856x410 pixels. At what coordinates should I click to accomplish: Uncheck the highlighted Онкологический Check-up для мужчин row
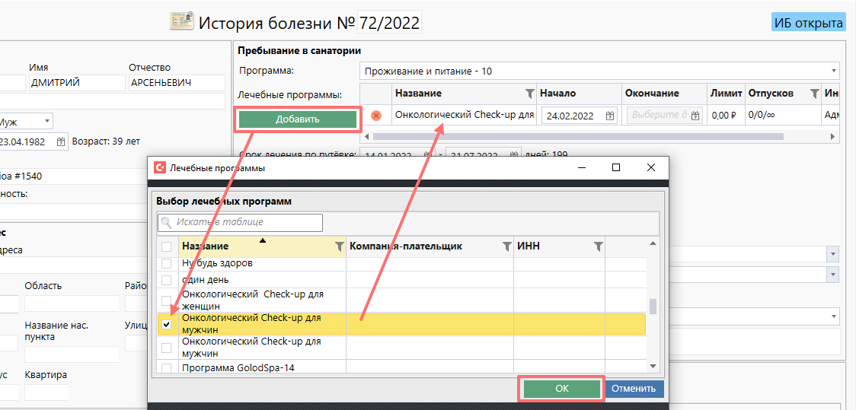coord(167,324)
